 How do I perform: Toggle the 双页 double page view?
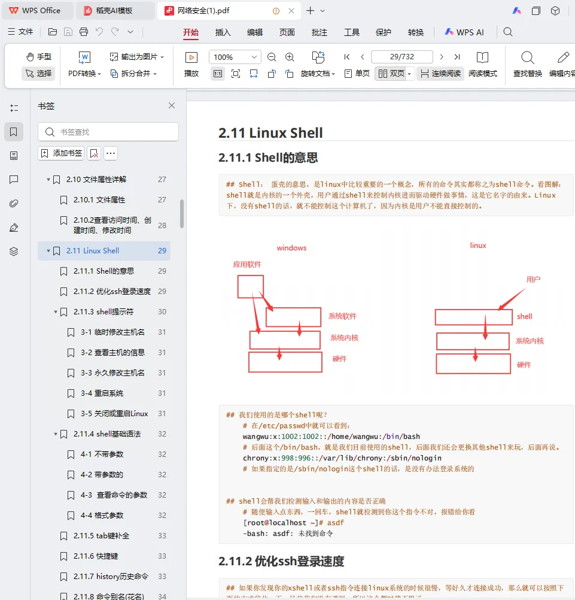pyautogui.click(x=391, y=74)
